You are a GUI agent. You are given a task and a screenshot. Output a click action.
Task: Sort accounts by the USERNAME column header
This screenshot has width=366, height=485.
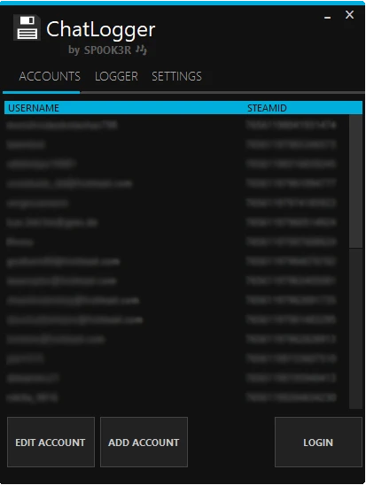pyautogui.click(x=34, y=108)
